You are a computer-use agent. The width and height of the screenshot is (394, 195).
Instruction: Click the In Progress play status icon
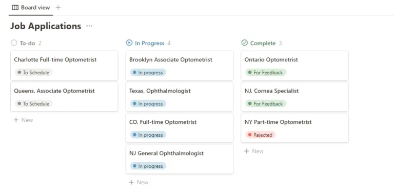(129, 43)
